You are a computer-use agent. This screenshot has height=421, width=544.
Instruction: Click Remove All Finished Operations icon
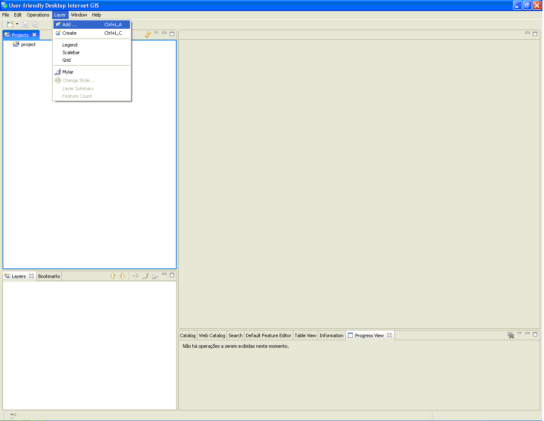[511, 335]
